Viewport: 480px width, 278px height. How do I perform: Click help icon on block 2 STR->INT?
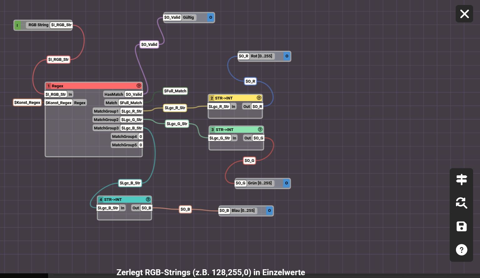pyautogui.click(x=259, y=98)
